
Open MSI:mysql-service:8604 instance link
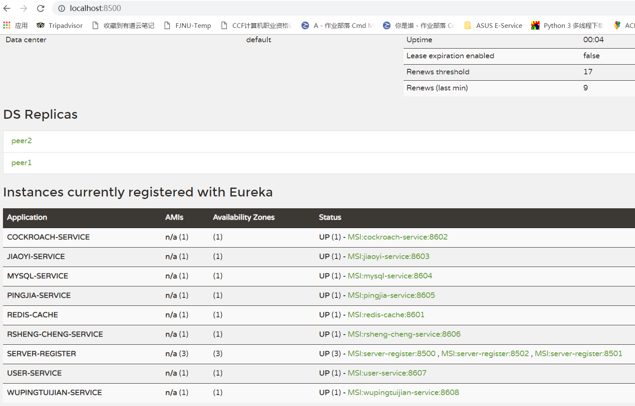pos(390,276)
